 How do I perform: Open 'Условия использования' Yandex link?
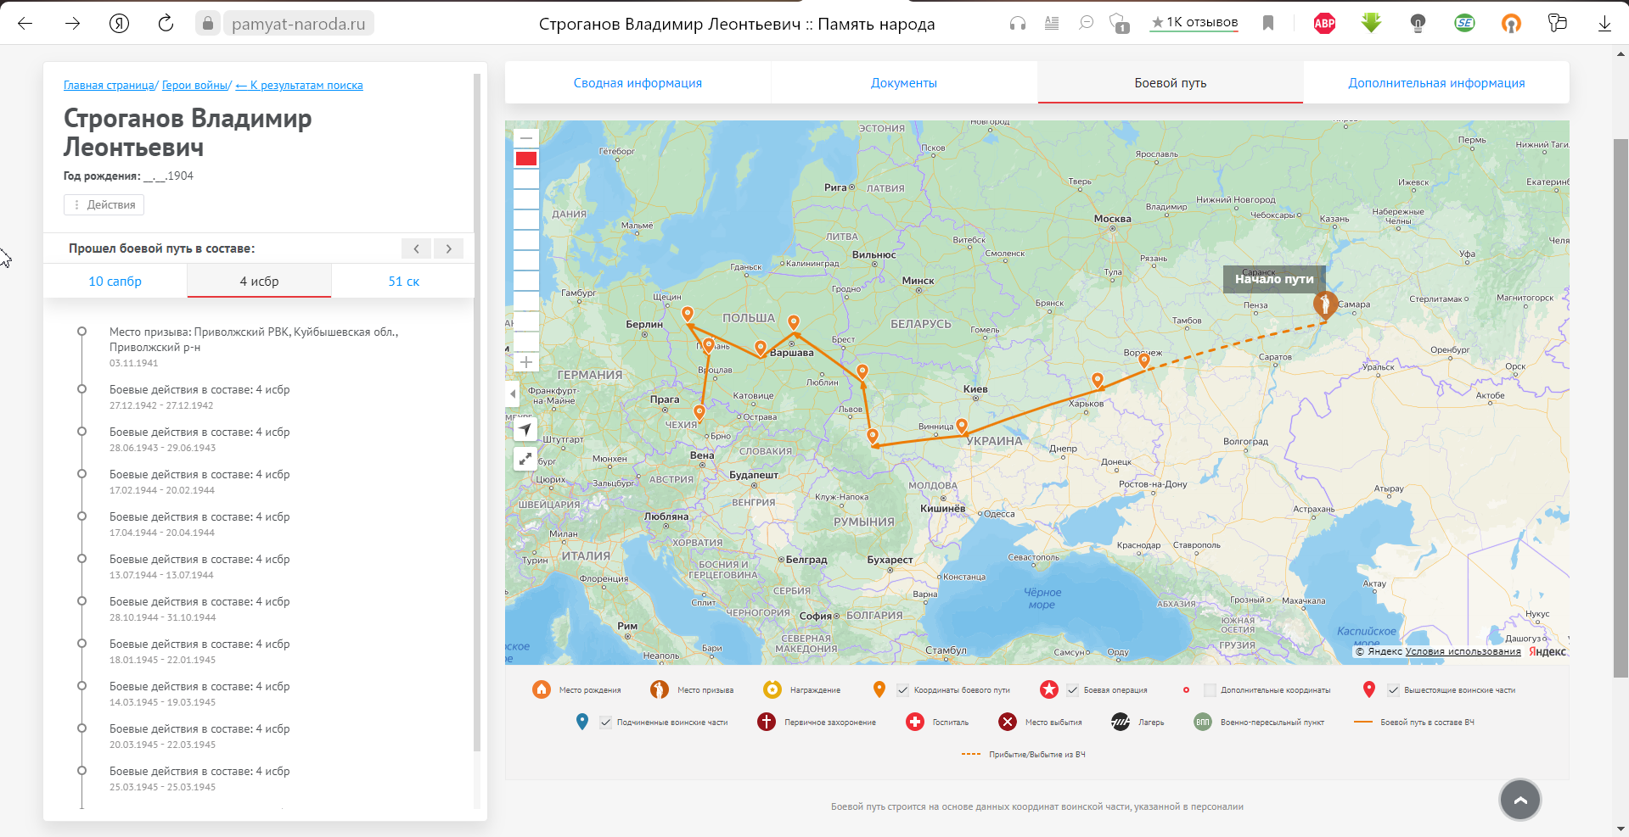tap(1463, 651)
